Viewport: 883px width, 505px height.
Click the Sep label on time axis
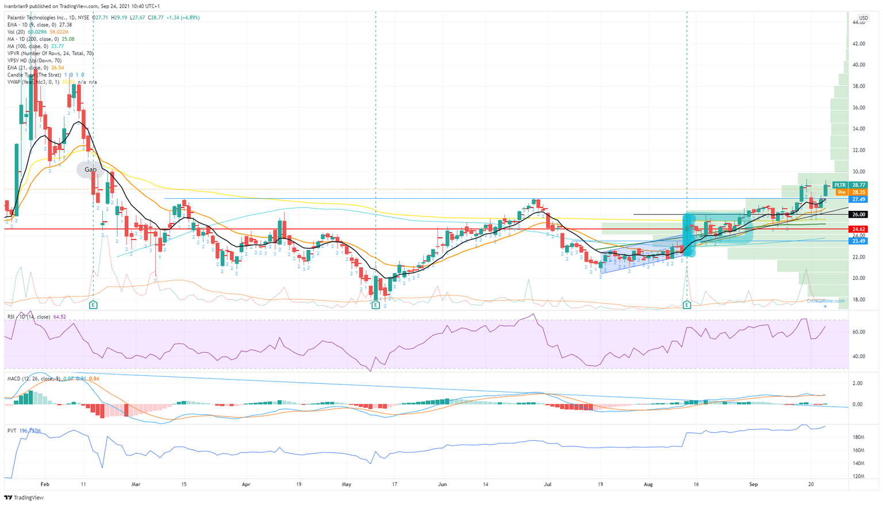pos(754,484)
